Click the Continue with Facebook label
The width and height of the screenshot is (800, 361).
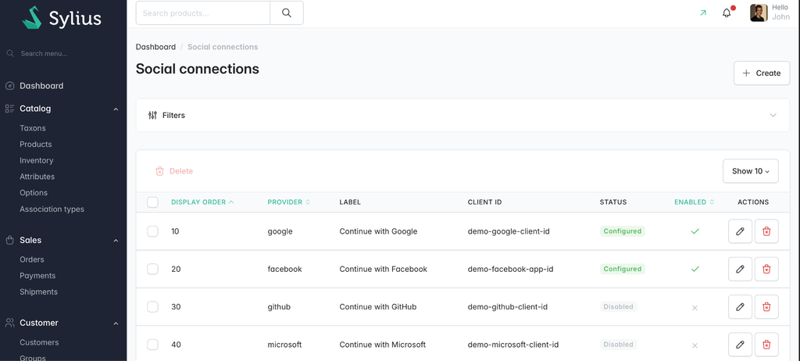point(384,269)
